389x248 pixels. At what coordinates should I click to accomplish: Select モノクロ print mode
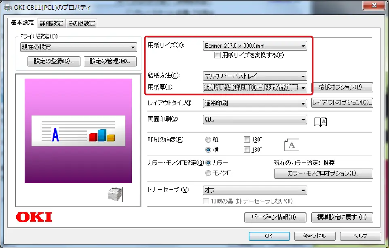click(208, 173)
